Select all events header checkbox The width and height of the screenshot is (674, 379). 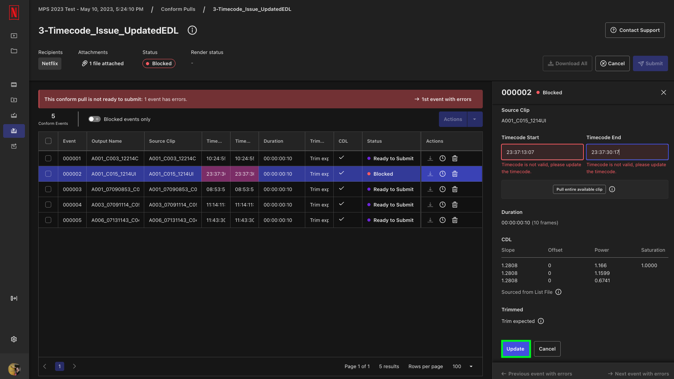pos(48,141)
